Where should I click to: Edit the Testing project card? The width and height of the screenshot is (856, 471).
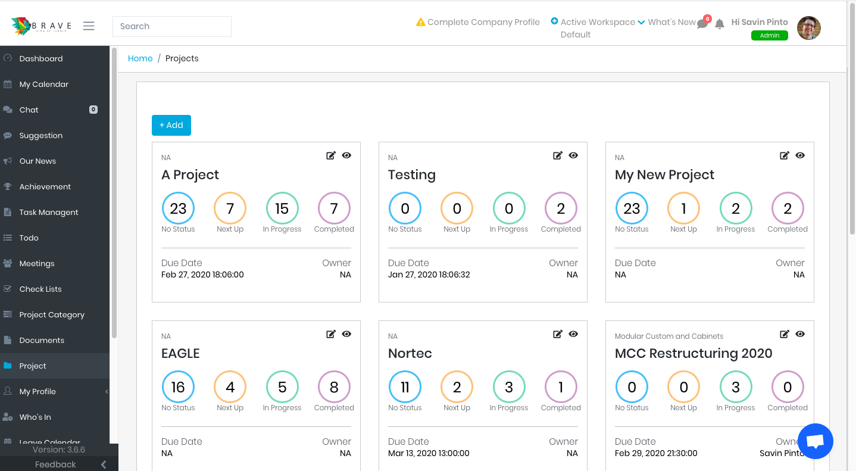558,155
